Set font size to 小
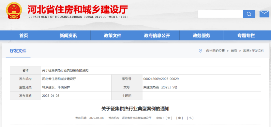 tap(190, 118)
